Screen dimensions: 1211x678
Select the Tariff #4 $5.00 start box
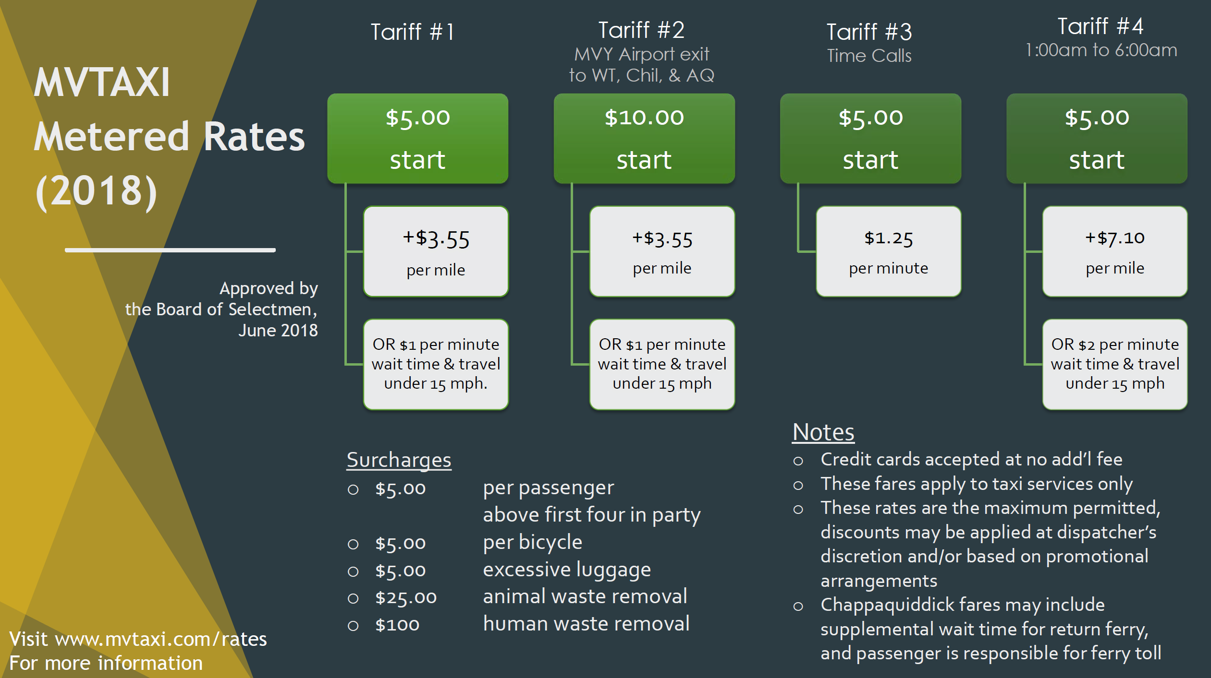[x=1097, y=138]
